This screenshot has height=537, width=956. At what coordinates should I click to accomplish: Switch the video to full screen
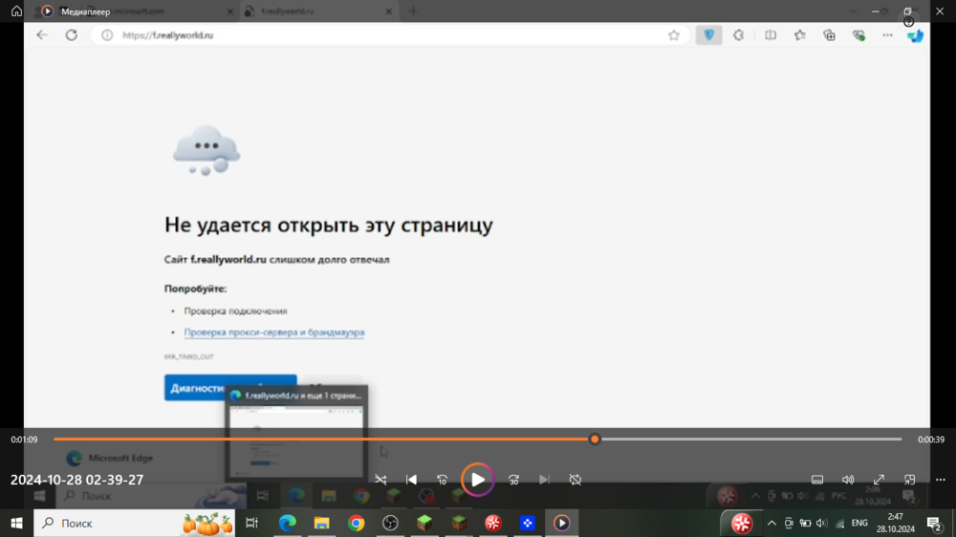pyautogui.click(x=879, y=480)
